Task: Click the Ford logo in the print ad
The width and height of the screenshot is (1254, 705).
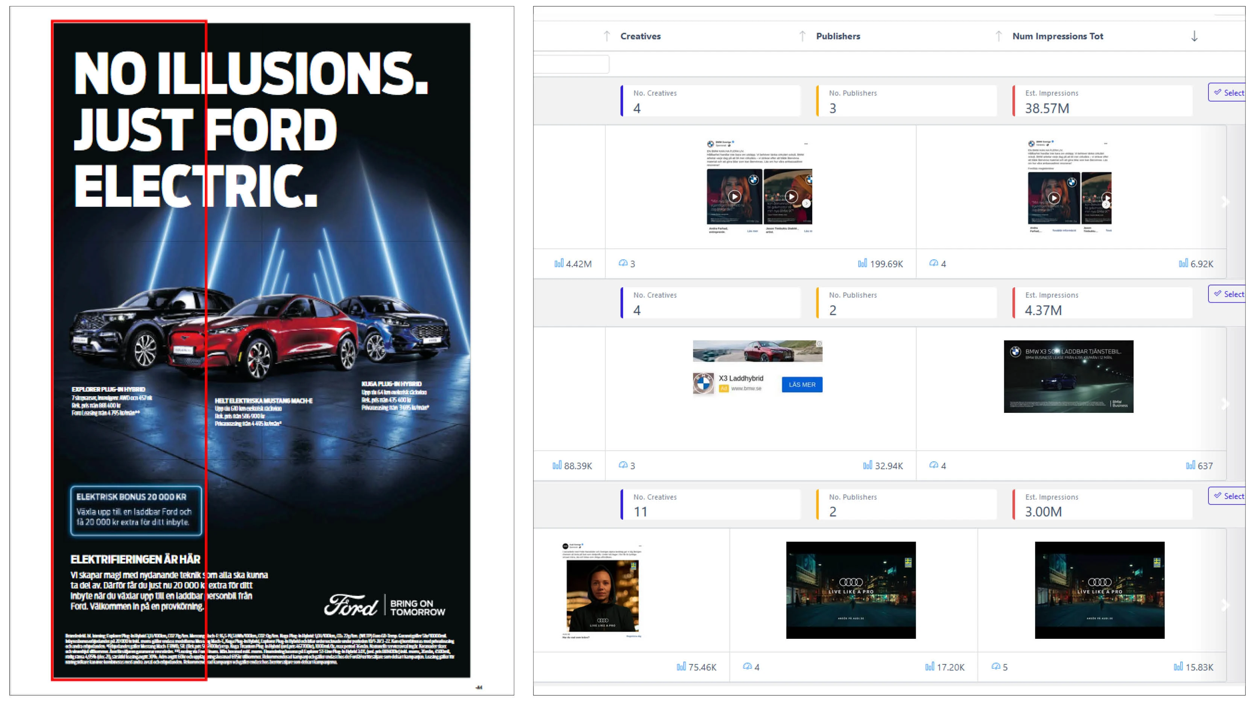Action: coord(351,605)
